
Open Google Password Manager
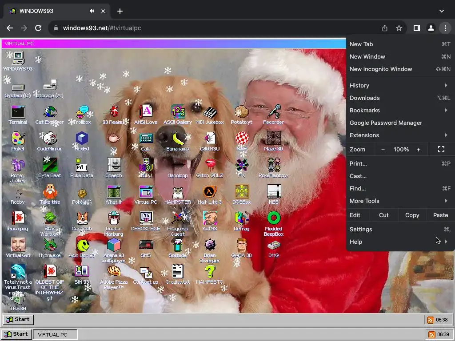coord(400,123)
